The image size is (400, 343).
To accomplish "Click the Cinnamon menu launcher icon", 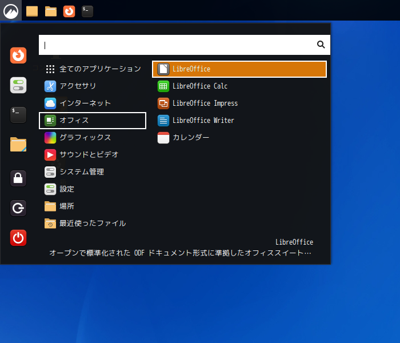I will (x=11, y=11).
